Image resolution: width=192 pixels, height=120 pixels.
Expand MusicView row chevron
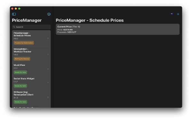[x=48, y=69]
